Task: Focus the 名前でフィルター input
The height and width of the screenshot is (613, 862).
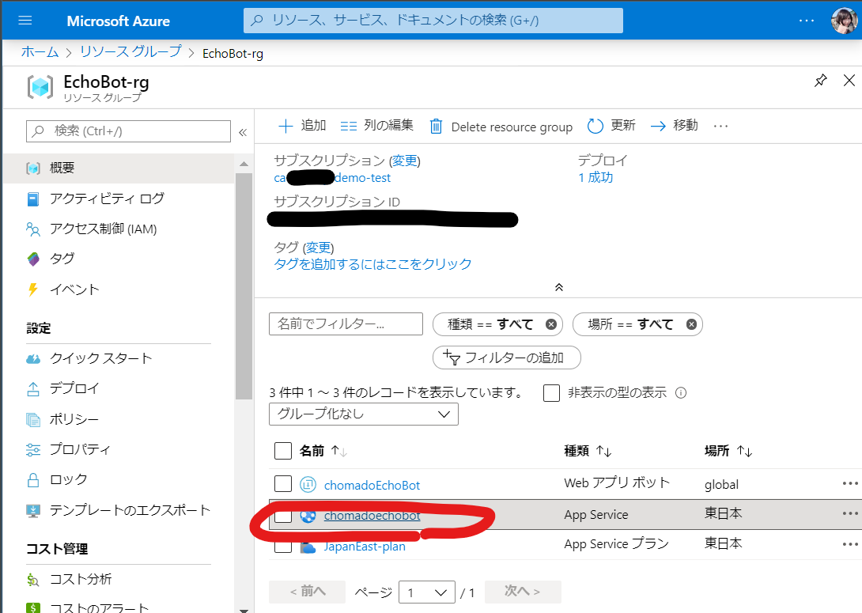Action: coord(346,324)
